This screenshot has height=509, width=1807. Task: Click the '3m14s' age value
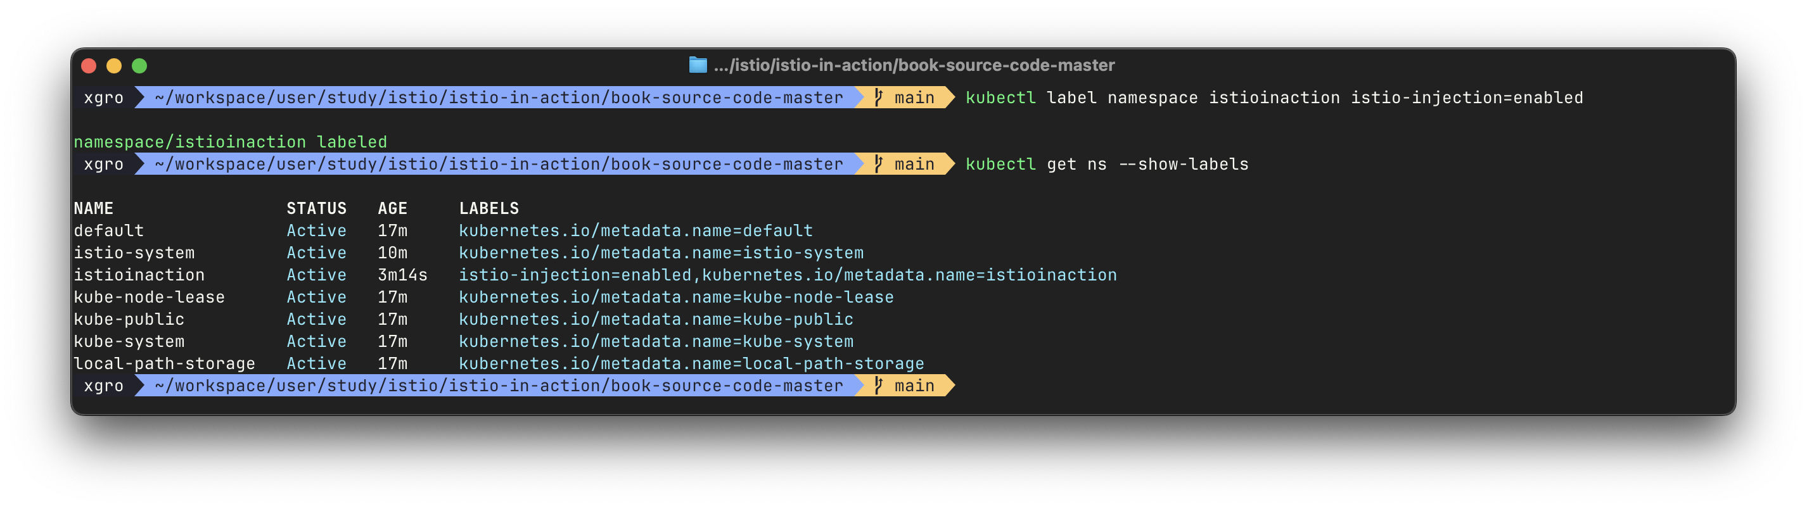coord(403,275)
